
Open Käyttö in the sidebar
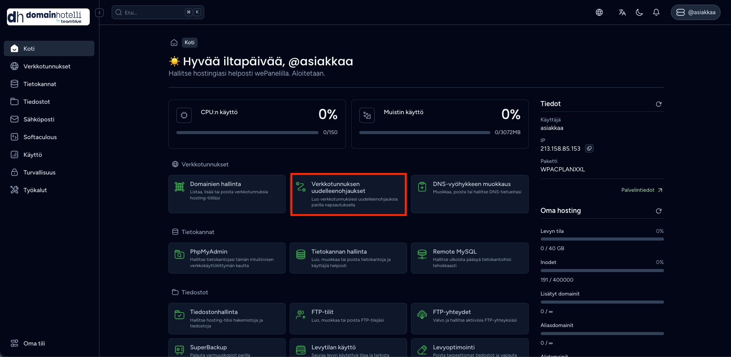pyautogui.click(x=49, y=154)
